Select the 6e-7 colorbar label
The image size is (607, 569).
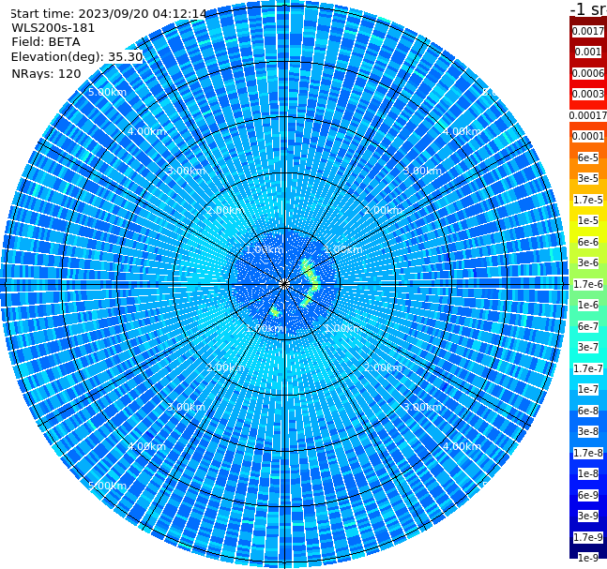pyautogui.click(x=588, y=326)
